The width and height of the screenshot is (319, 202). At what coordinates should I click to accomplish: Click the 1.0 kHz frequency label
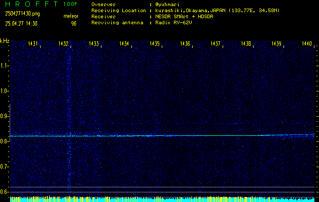coord(4,91)
